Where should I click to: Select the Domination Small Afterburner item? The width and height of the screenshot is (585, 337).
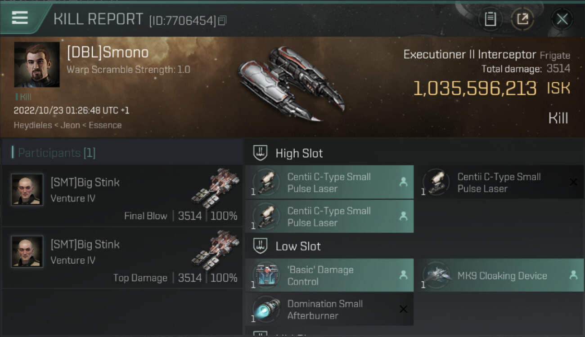pos(329,309)
